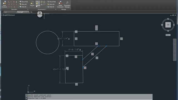Open the WCS dropdown below the ViewCube
The width and height of the screenshot is (178, 100).
click(x=168, y=35)
